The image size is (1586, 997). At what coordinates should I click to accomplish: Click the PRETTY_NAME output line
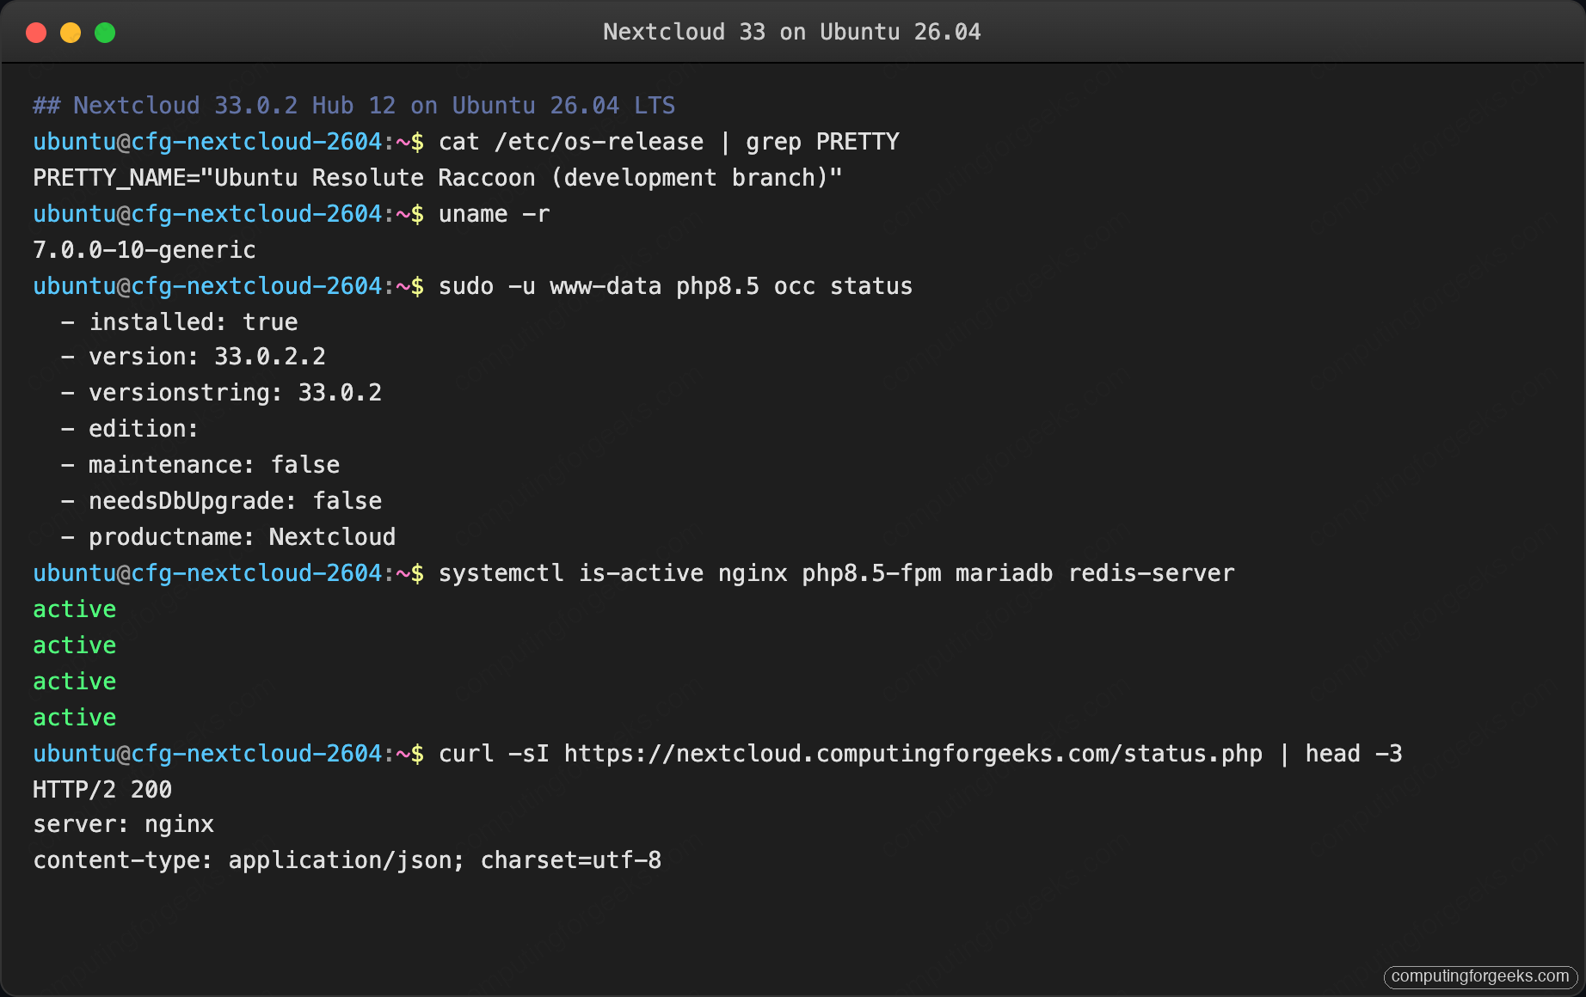point(437,178)
